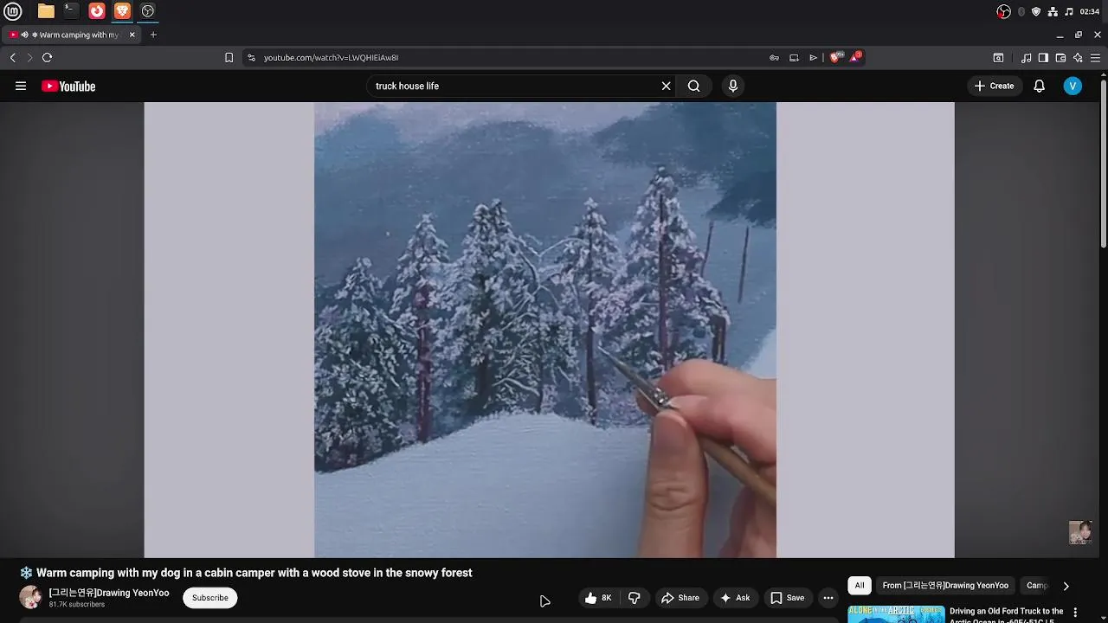Open Firefox from the top panel
The width and height of the screenshot is (1108, 623).
pos(97,11)
